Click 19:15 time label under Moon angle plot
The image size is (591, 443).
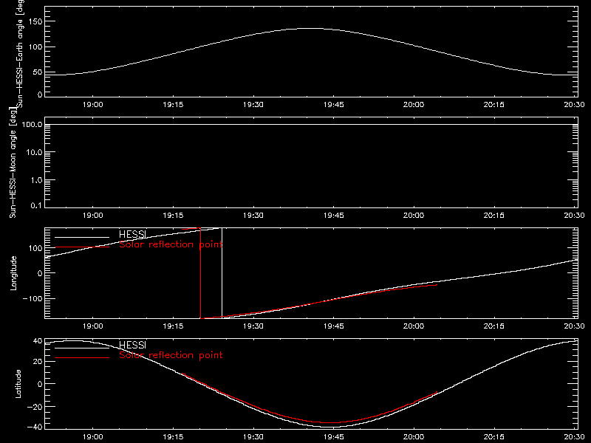click(173, 216)
